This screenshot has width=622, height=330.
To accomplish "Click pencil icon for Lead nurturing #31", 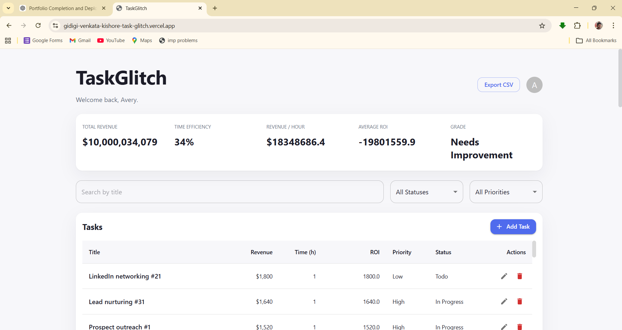I will [504, 302].
